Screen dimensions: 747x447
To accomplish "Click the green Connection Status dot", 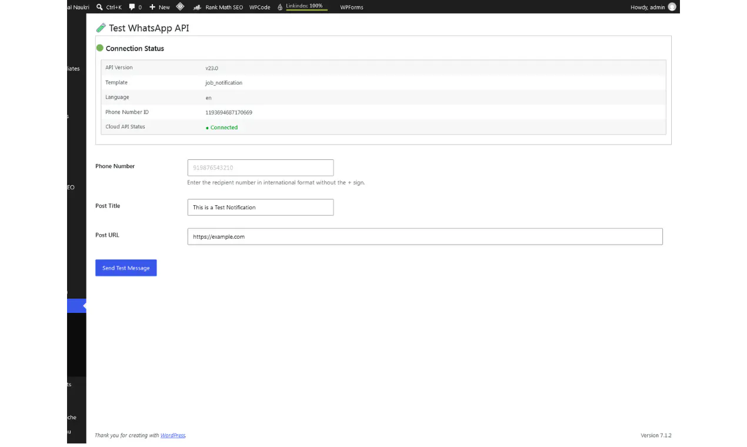I will pos(100,48).
